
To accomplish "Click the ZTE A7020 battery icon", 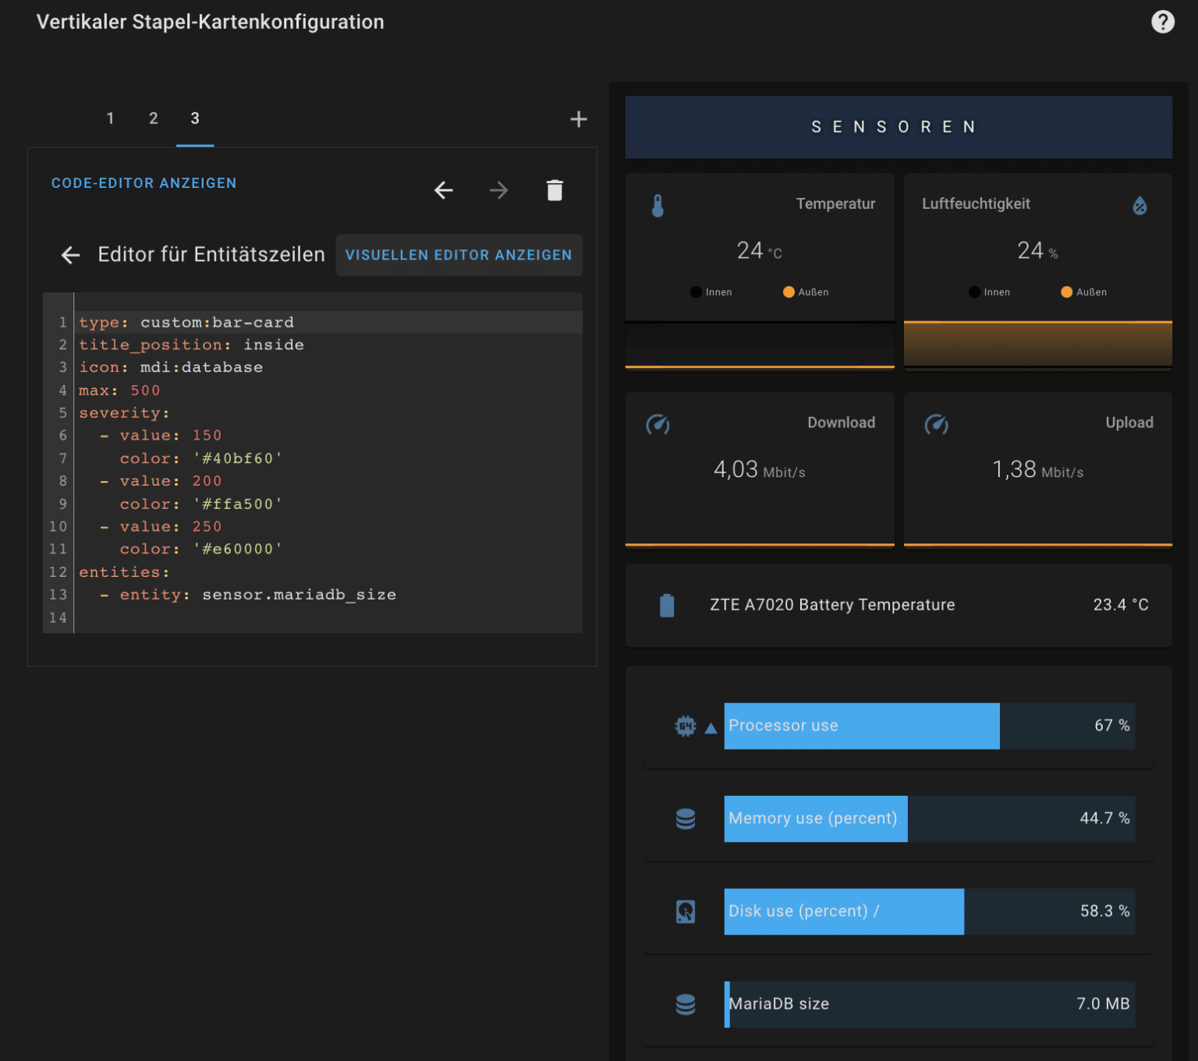I will (x=667, y=605).
